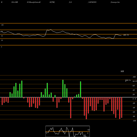Click the '(5,5' parameter text in header
The height and width of the screenshot is (137, 137).
pyautogui.click(x=70, y=2)
